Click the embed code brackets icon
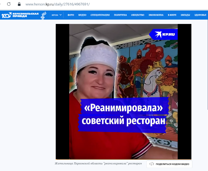The height and width of the screenshot is (171, 208). coord(152,164)
